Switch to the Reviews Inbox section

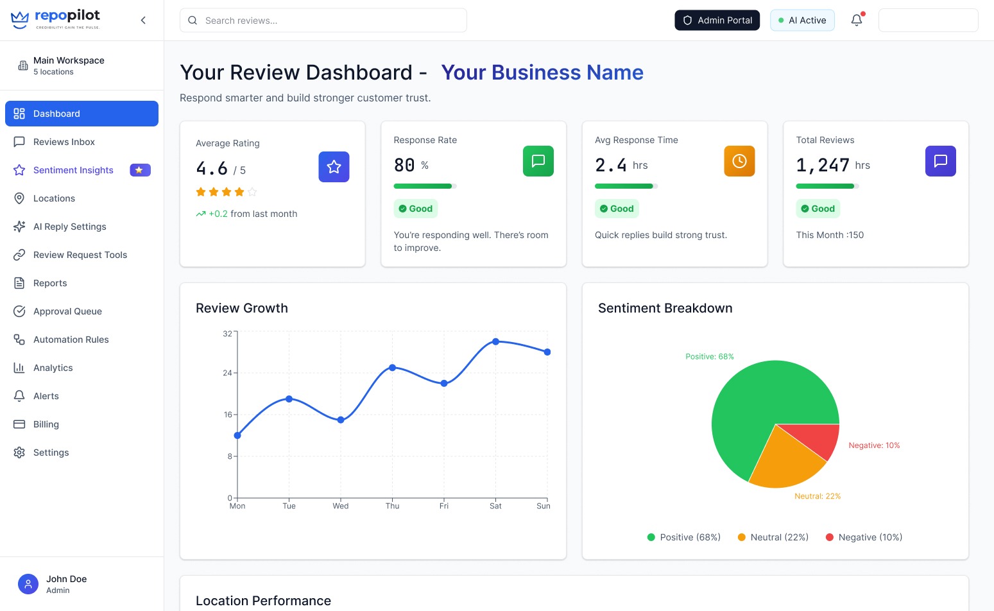(x=64, y=142)
